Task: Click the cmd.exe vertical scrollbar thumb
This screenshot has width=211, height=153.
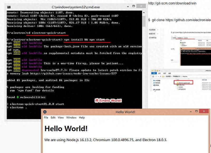Action: tap(144, 21)
